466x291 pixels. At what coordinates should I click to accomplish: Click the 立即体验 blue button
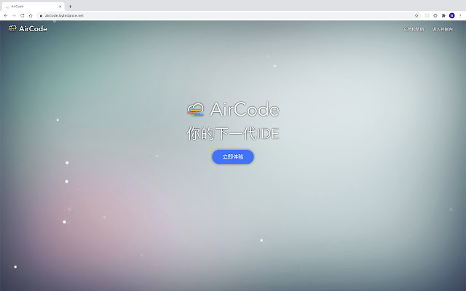coord(233,157)
